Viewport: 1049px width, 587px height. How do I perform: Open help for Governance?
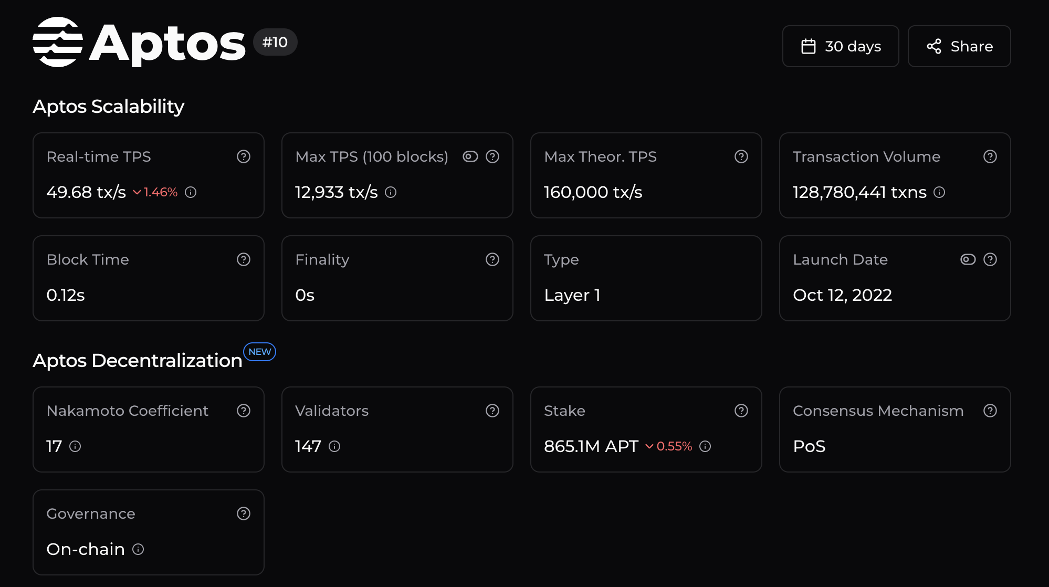tap(244, 513)
